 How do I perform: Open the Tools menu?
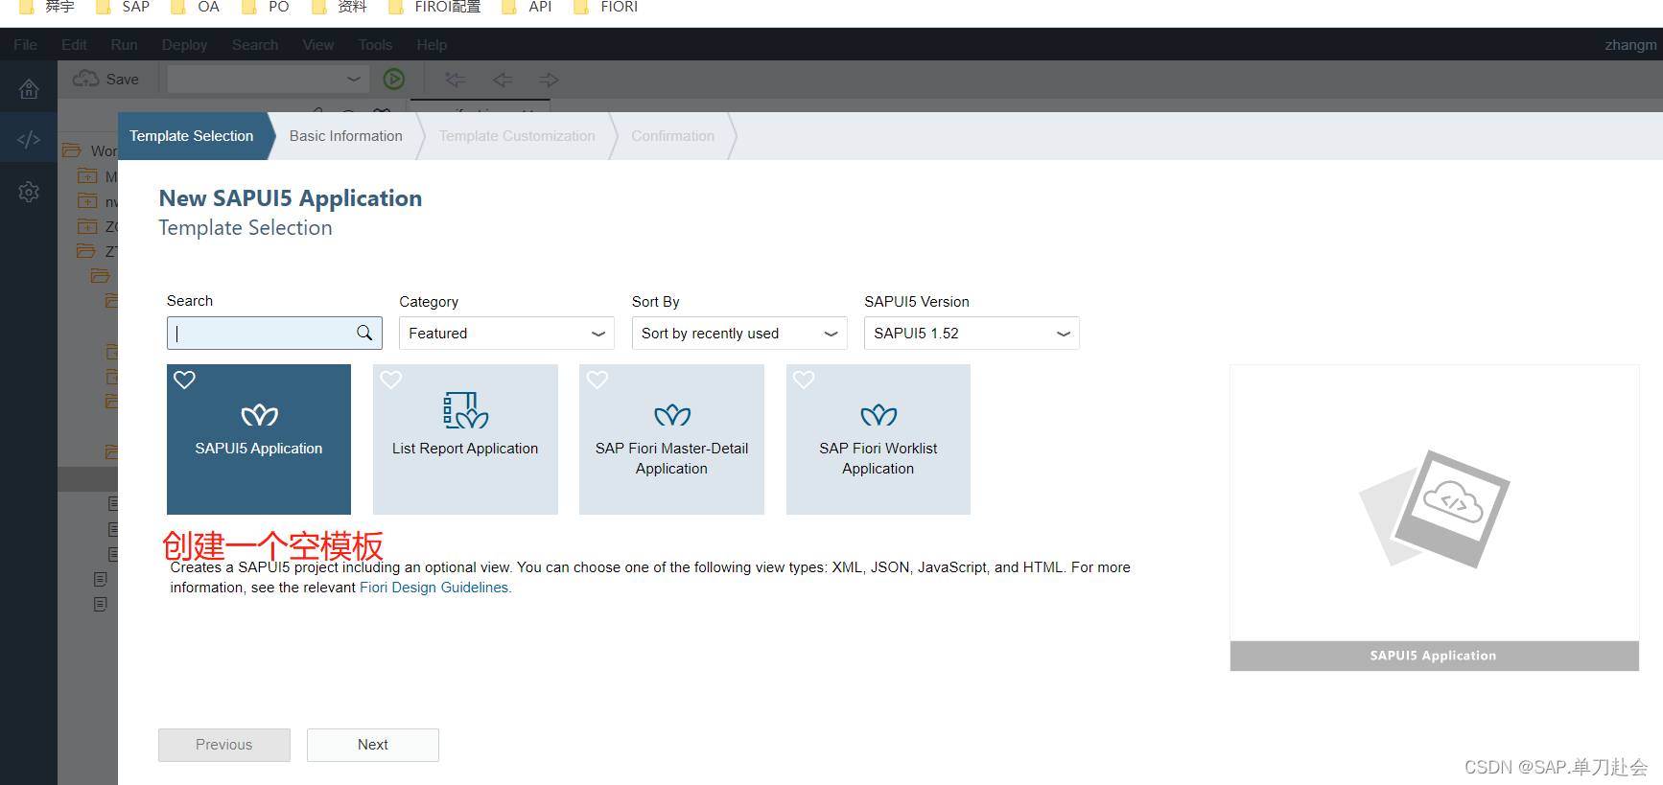[375, 44]
